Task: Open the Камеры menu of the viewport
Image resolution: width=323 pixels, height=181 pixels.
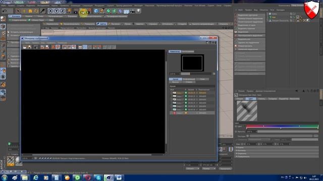Action: coord(55,28)
